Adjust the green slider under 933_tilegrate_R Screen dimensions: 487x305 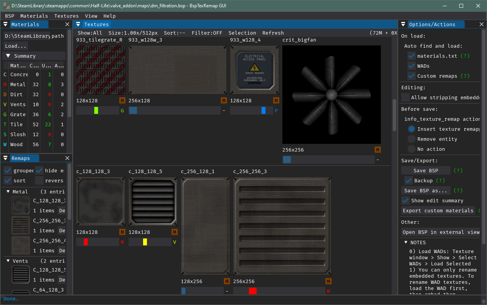[x=95, y=110]
